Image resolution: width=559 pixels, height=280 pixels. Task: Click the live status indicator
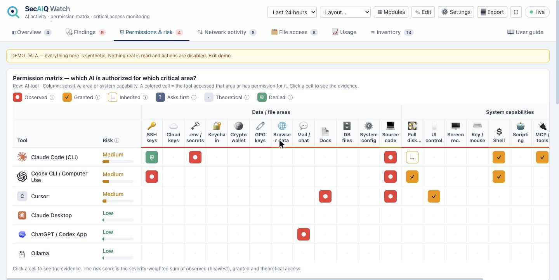point(537,12)
